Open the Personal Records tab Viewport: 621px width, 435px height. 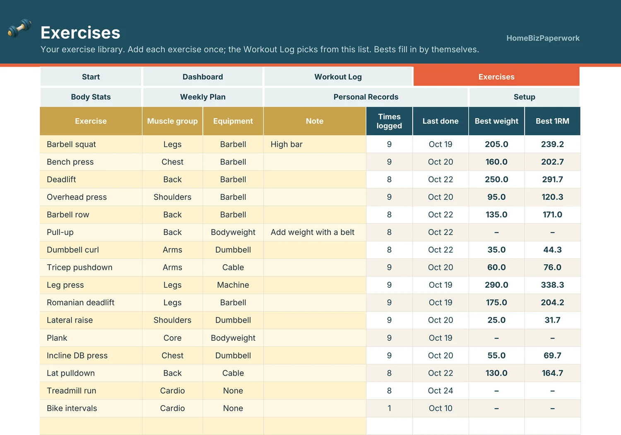click(366, 97)
